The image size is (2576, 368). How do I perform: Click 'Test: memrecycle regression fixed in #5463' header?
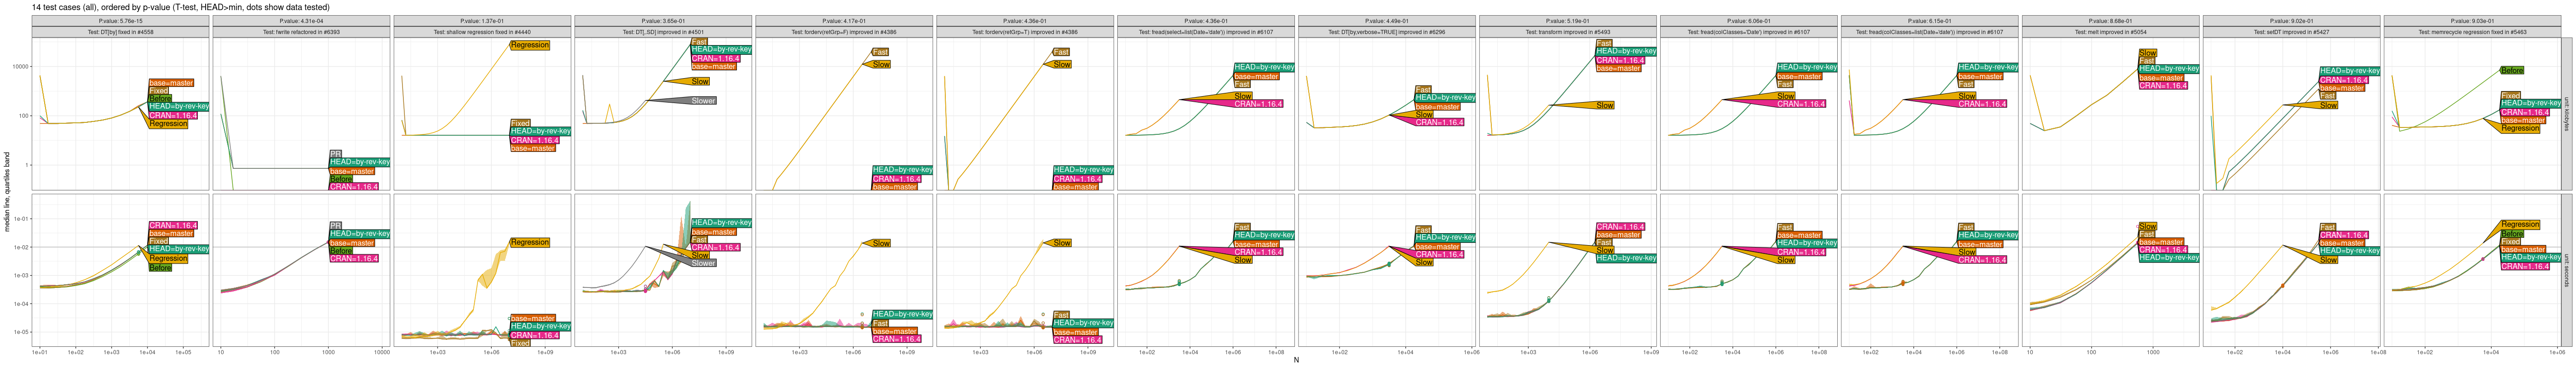[x=2472, y=32]
